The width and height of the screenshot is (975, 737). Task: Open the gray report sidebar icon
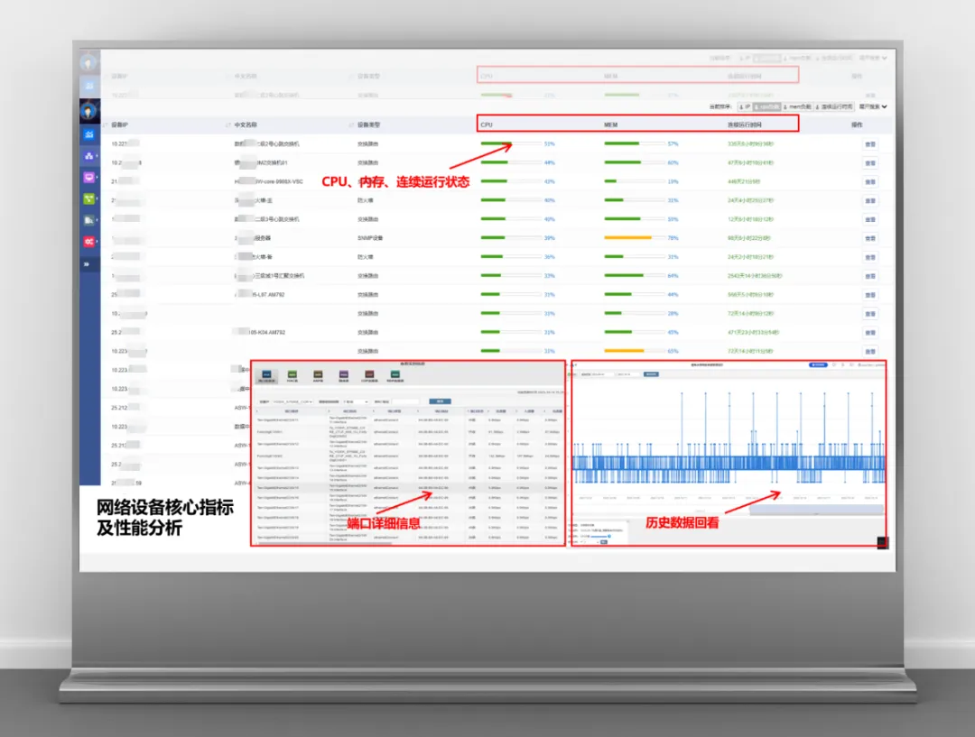(88, 220)
